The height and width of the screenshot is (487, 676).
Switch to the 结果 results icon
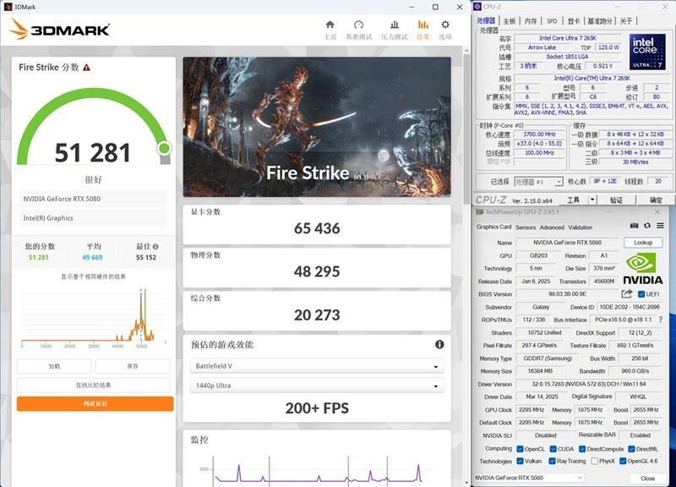(422, 25)
